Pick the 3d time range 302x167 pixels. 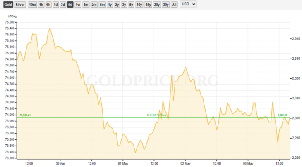(x=63, y=5)
